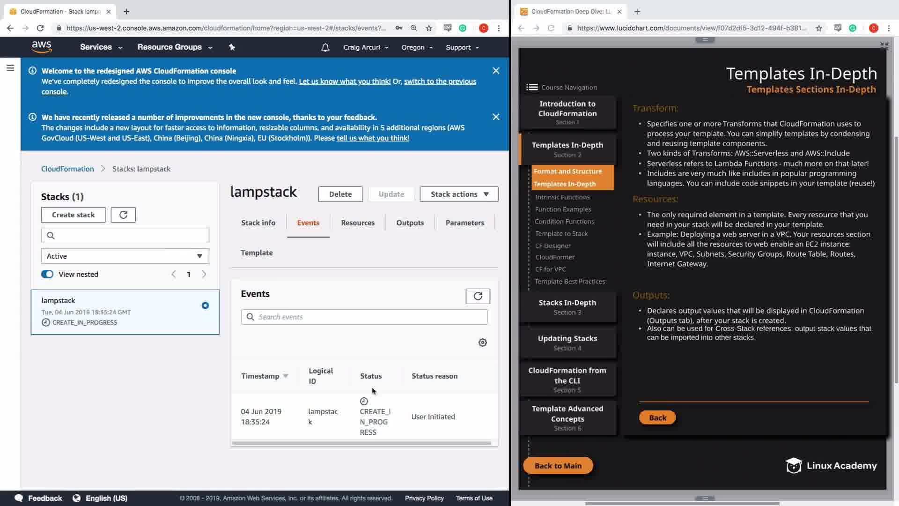Screen dimensions: 899x506
Task: Dismiss the redesigned console welcome banner
Action: pyautogui.click(x=496, y=71)
